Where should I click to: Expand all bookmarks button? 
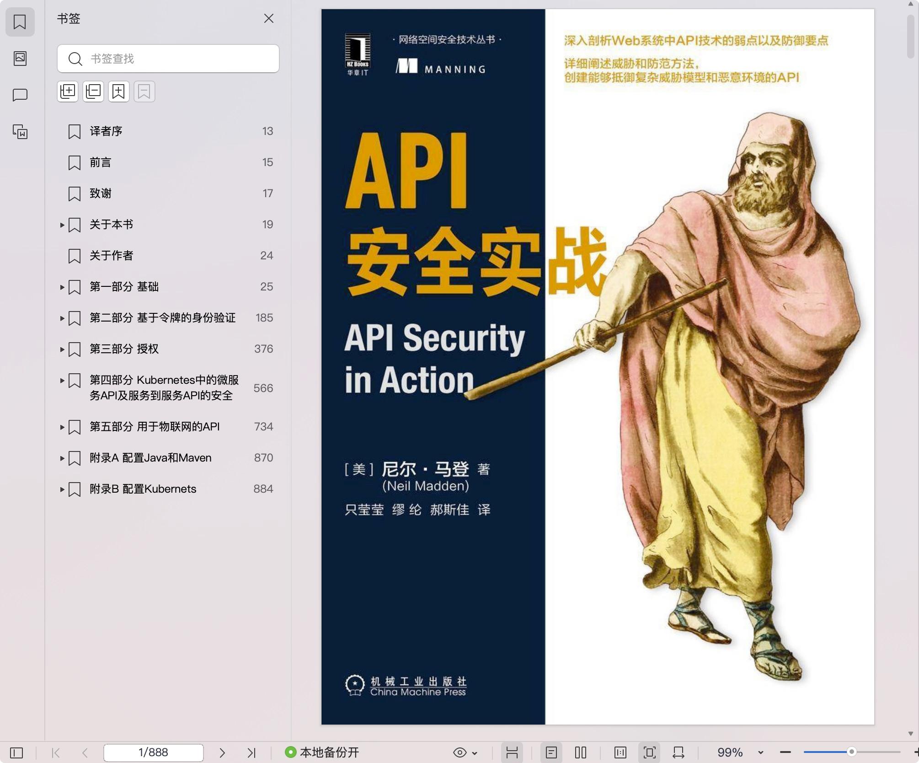coord(68,91)
